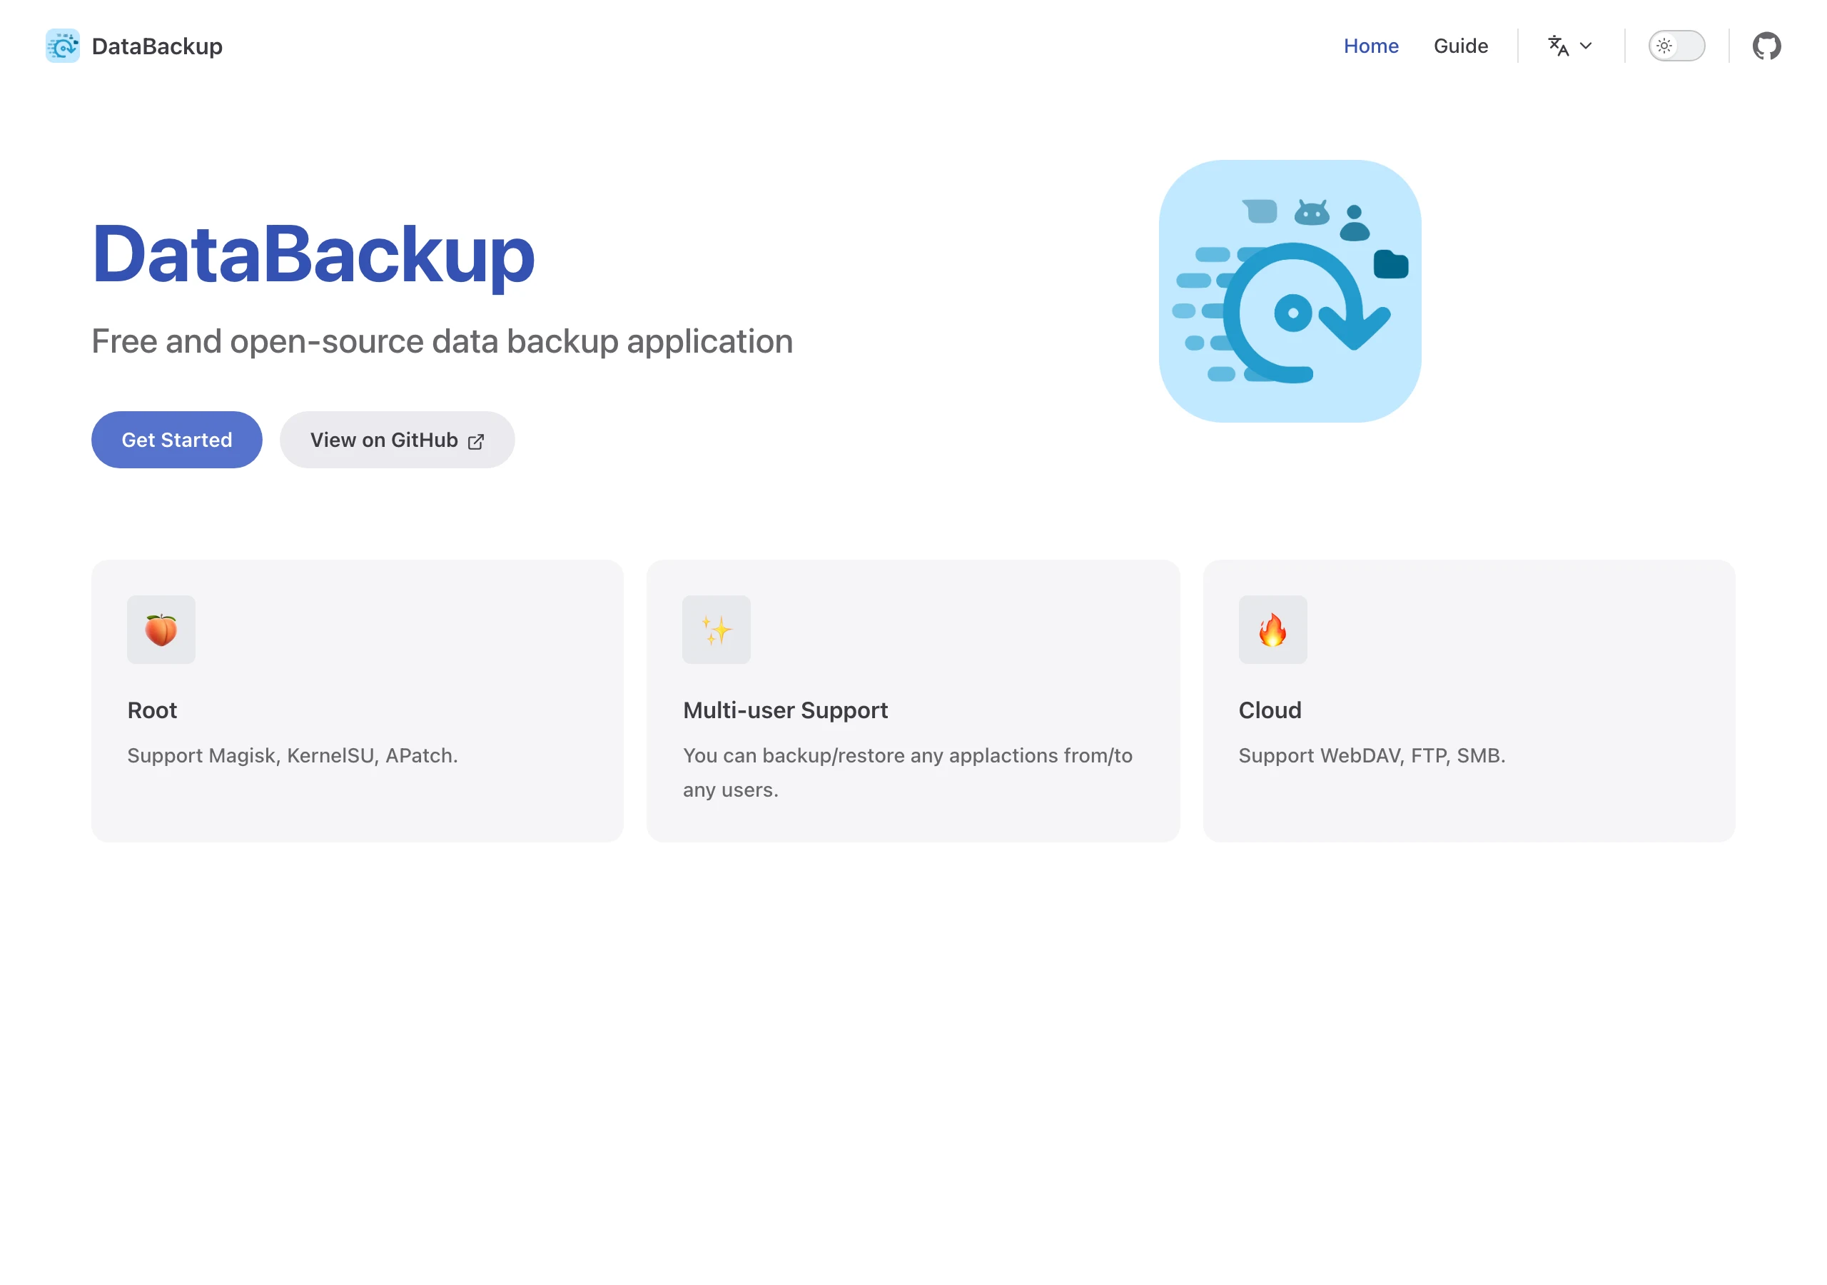Click the peach emoji icon on Root card

161,629
